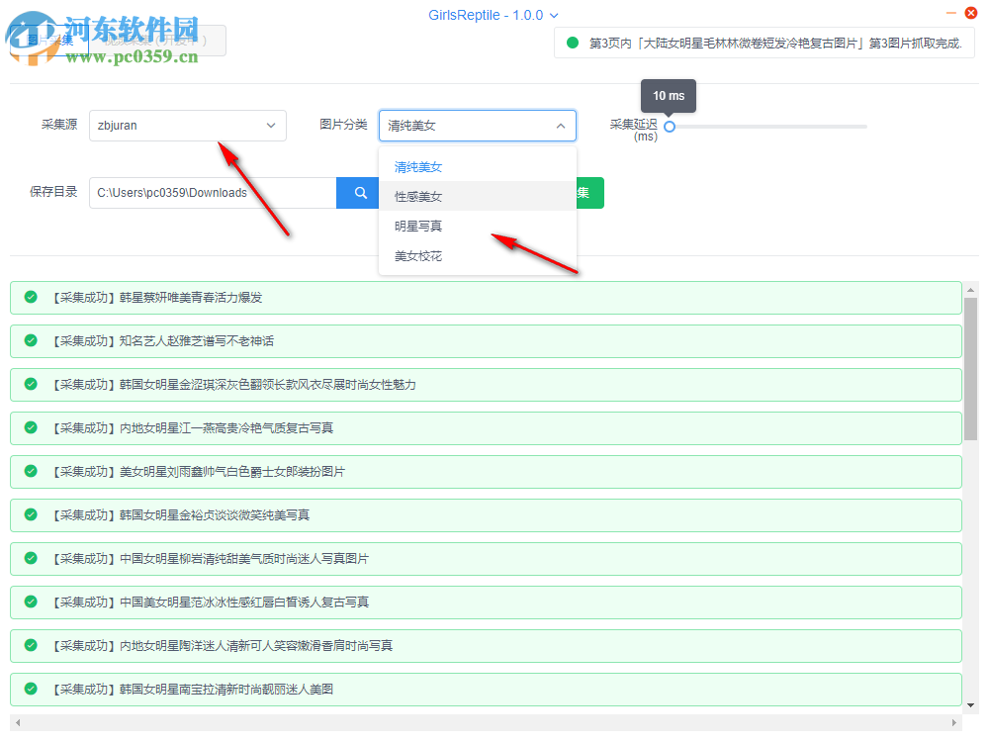Viewport: 989px width, 742px height.
Task: Open the zbjuran source dropdown
Action: tap(187, 126)
